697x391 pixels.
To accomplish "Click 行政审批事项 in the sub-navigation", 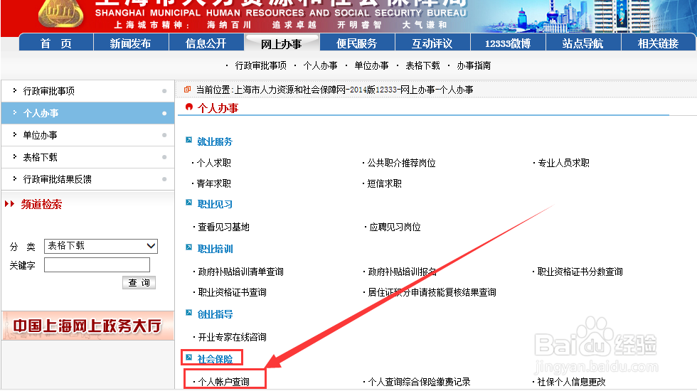I will pyautogui.click(x=261, y=65).
